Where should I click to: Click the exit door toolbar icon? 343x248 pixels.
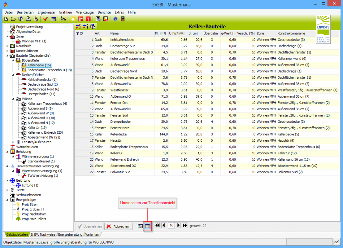[123, 19]
